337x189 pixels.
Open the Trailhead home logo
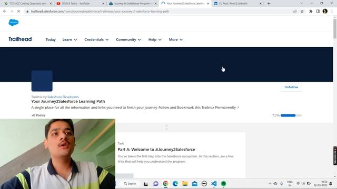20,39
